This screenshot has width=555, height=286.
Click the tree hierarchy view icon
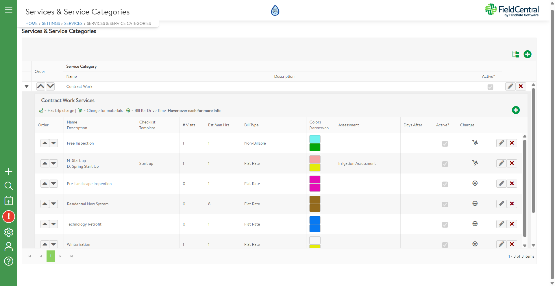click(515, 54)
